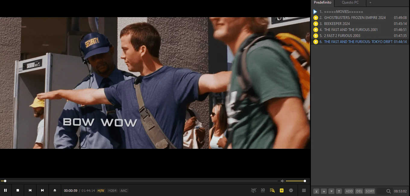The image size is (410, 196).
Task: Click the total duration 01:44:14 in control bar
Action: (x=88, y=191)
